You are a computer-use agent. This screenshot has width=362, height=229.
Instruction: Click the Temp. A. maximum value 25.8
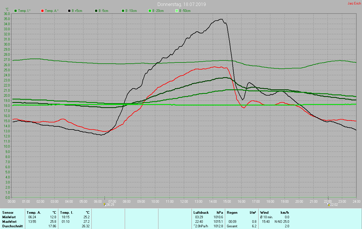tap(53, 221)
